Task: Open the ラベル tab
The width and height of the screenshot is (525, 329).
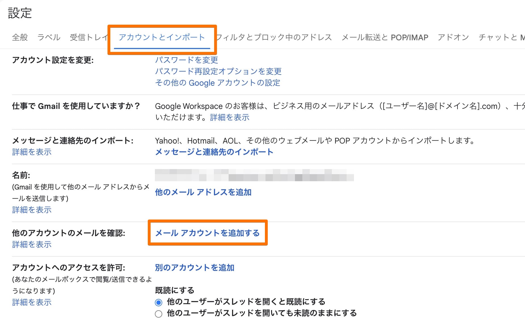Action: 49,37
